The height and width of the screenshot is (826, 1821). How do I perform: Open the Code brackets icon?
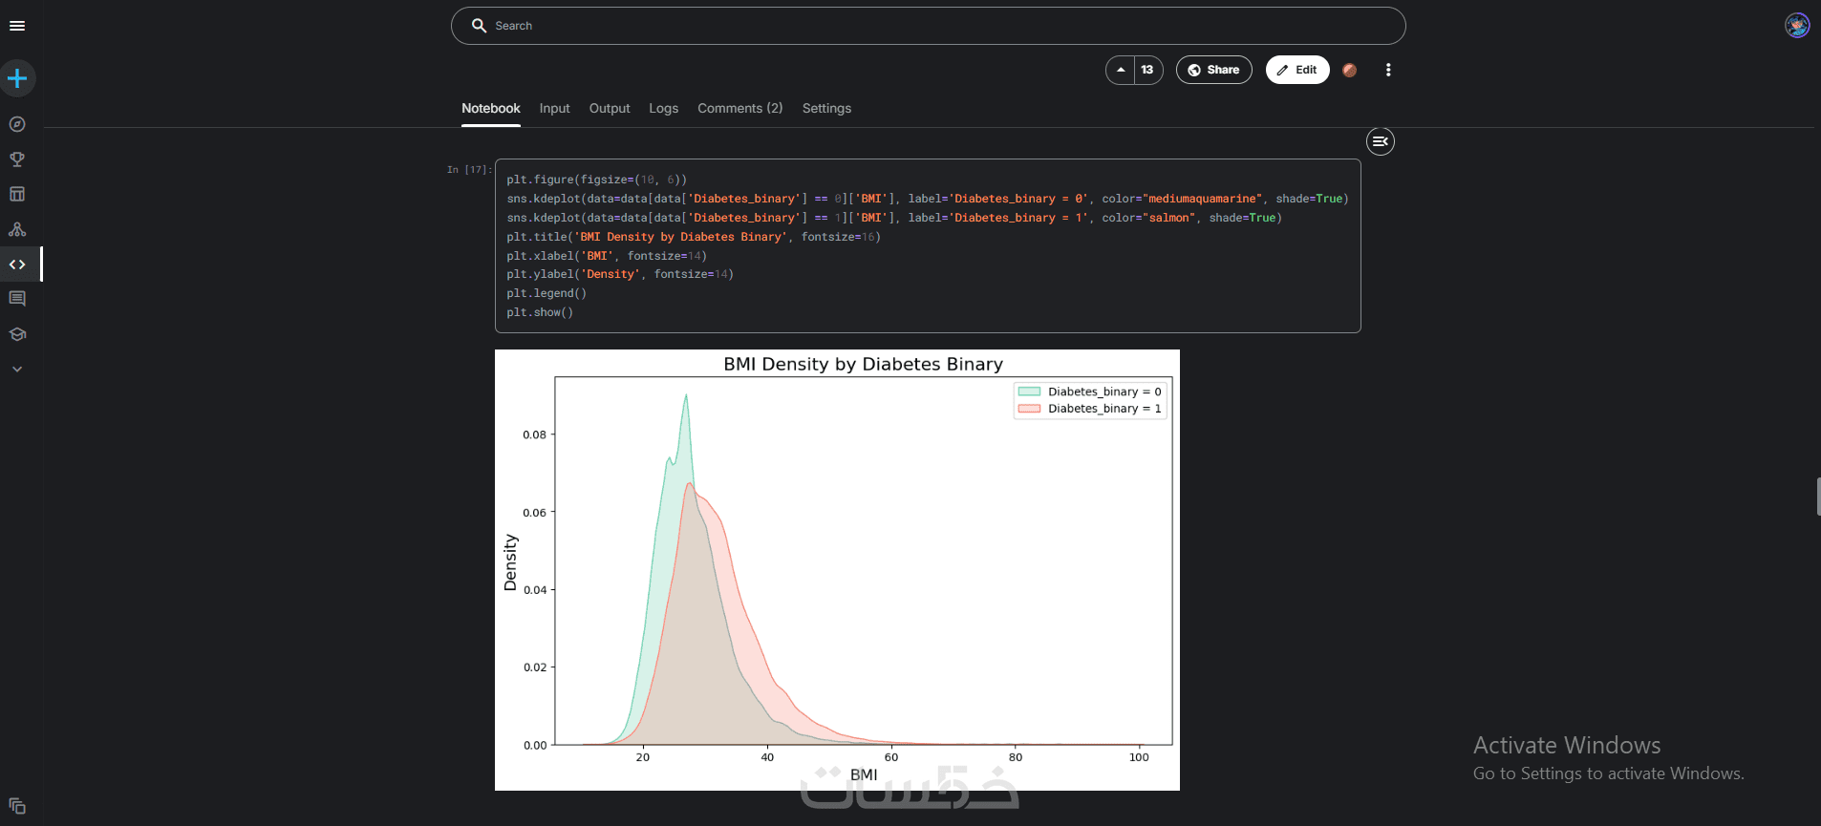tap(17, 265)
